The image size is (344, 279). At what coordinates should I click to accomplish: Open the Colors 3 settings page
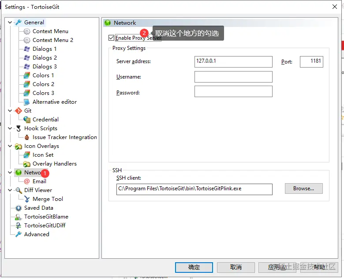(43, 93)
